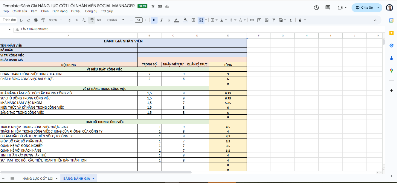Click the paint format roller icon
Image resolution: width=397 pixels, height=183 pixels.
point(43,20)
